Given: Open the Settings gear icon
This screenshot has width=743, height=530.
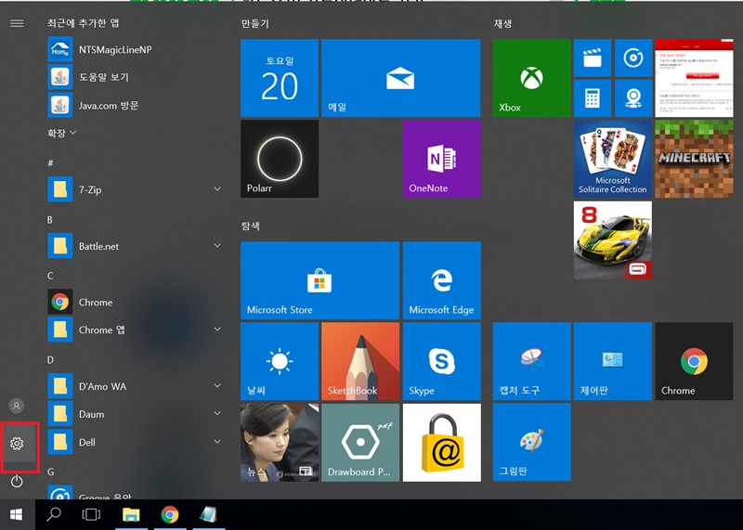Looking at the screenshot, I should [x=17, y=444].
